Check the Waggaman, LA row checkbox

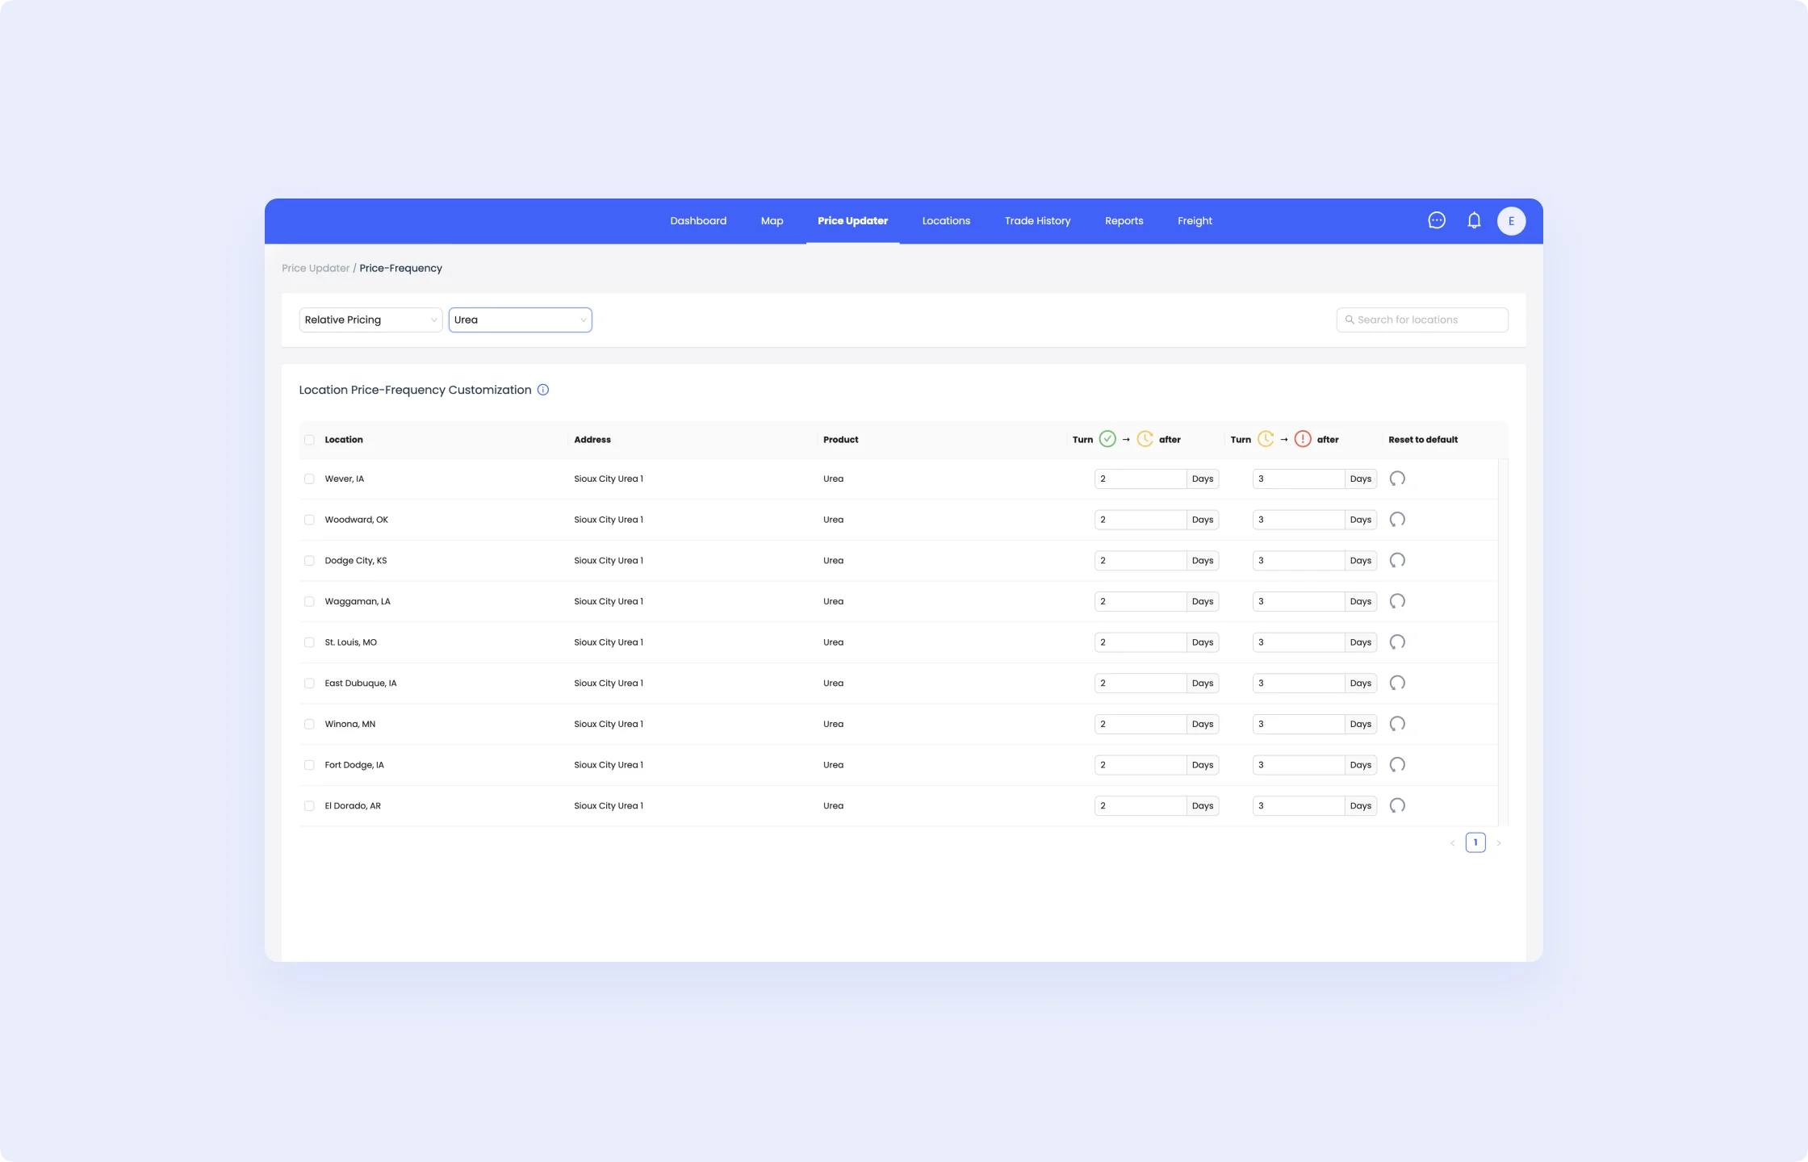click(309, 601)
